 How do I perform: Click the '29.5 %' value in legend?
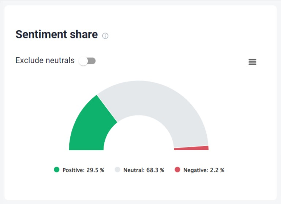[x=95, y=170]
